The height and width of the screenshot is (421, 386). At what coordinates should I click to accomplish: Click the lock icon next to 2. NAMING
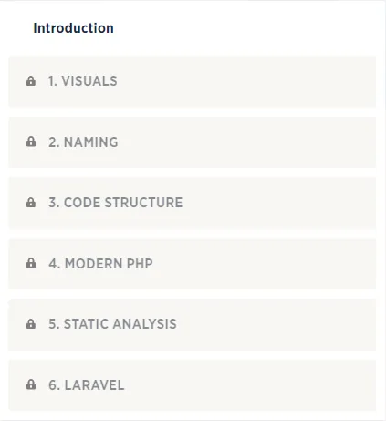[31, 142]
